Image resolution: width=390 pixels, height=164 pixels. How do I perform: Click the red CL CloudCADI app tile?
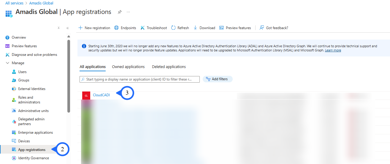86,95
